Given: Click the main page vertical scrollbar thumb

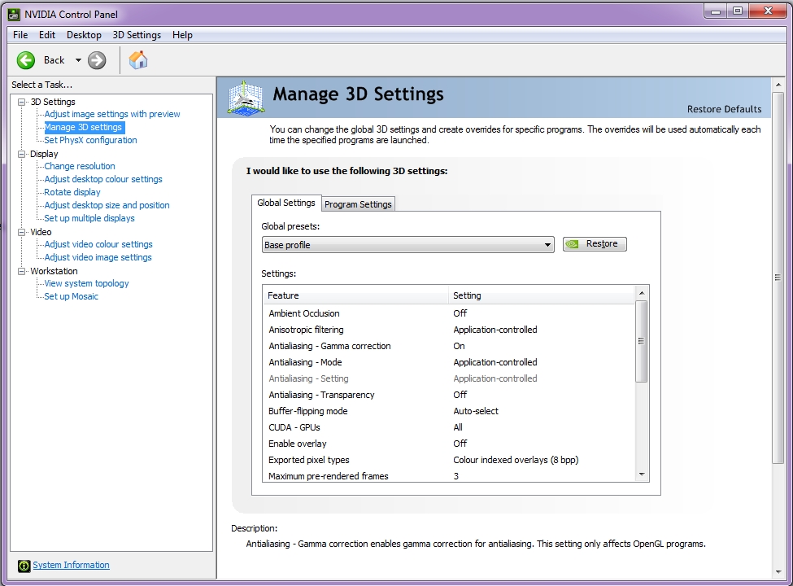Looking at the screenshot, I should pos(778,278).
